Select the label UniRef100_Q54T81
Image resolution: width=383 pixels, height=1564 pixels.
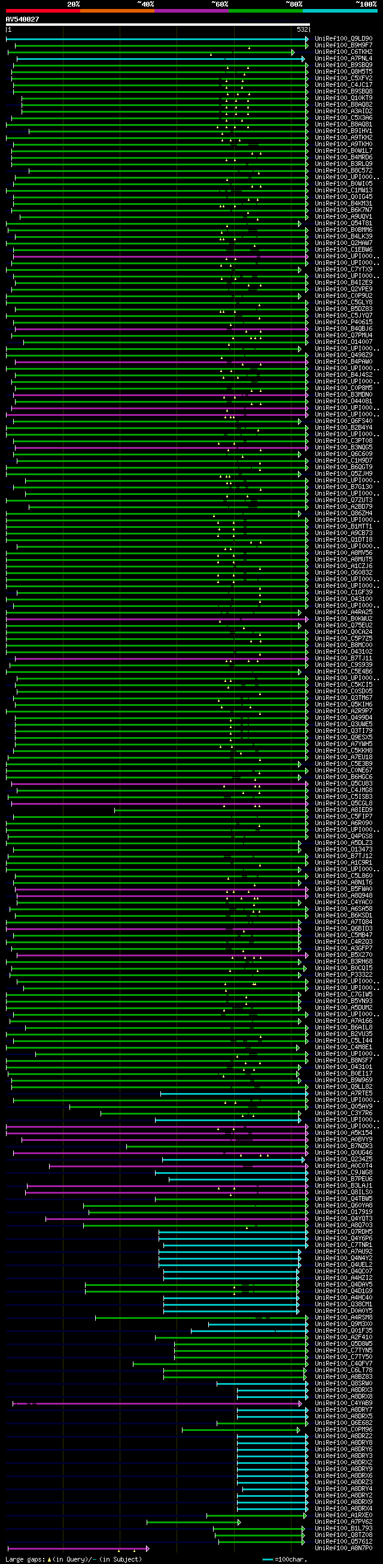344,224
